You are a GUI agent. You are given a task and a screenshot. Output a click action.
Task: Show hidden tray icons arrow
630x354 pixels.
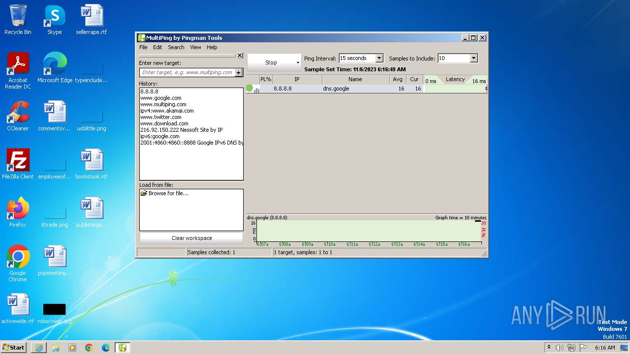(549, 347)
